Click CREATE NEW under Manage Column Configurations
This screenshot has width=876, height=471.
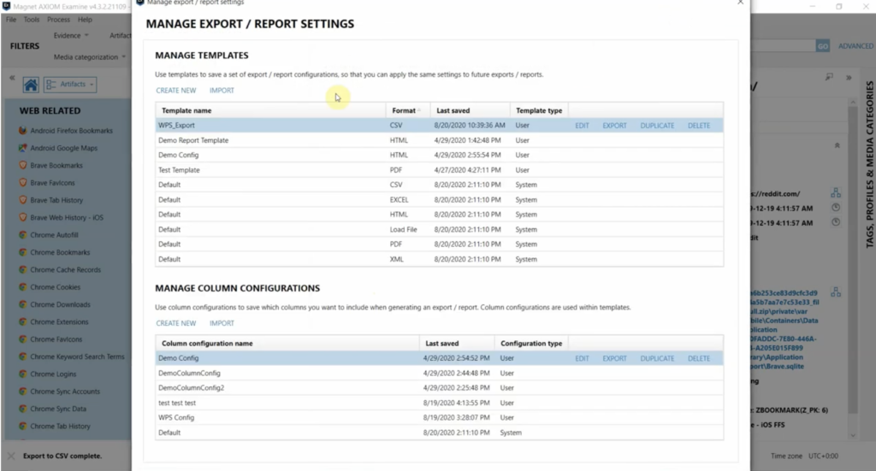pos(176,323)
